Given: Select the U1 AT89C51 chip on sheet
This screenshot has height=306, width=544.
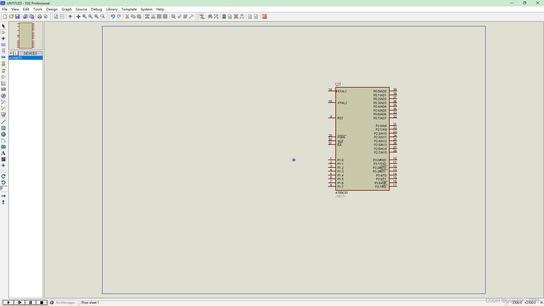Looking at the screenshot, I should pyautogui.click(x=362, y=139).
